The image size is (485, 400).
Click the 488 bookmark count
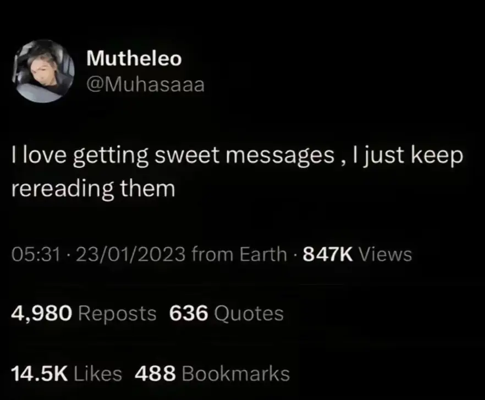[x=155, y=373]
